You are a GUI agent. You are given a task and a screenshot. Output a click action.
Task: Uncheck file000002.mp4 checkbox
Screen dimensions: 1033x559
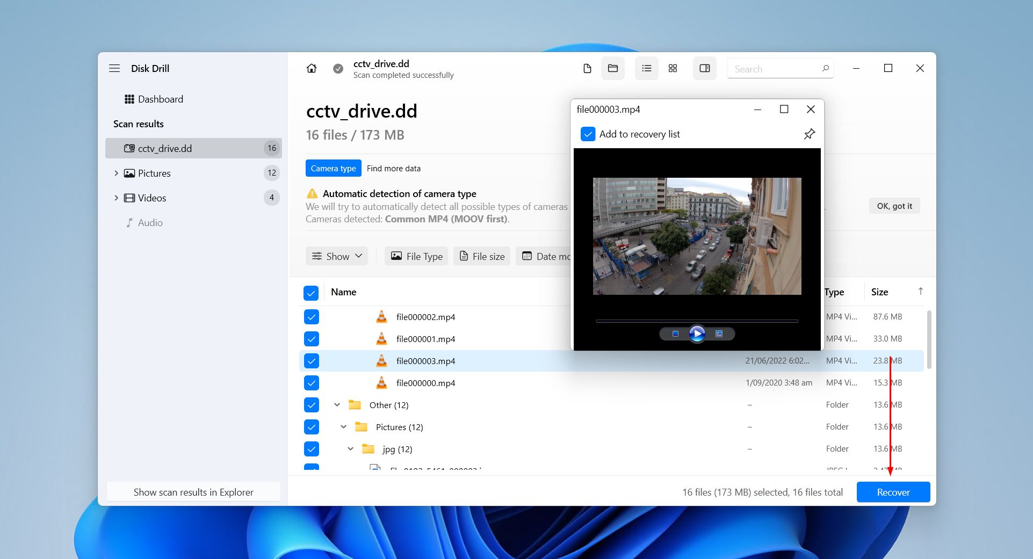pyautogui.click(x=312, y=317)
